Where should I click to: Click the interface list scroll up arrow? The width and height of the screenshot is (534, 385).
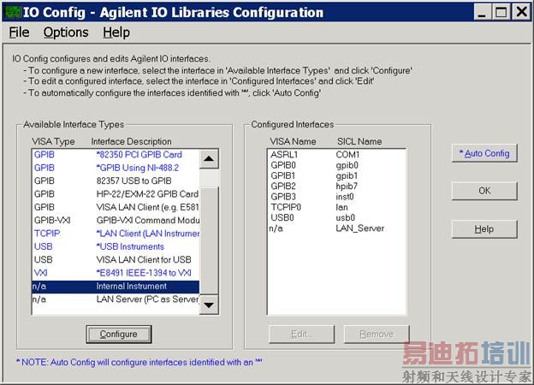[x=209, y=159]
